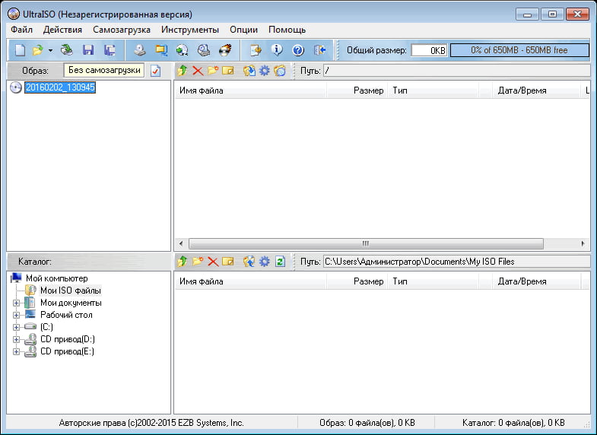This screenshot has width=597, height=435.
Task: Open the Самозагрузка menu
Action: pyautogui.click(x=122, y=30)
